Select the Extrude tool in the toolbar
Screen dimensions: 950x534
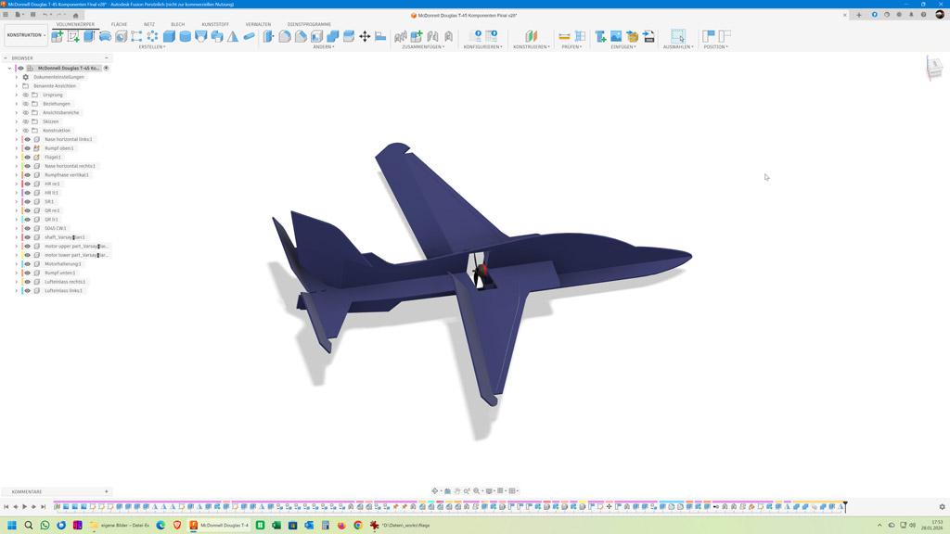pos(89,36)
